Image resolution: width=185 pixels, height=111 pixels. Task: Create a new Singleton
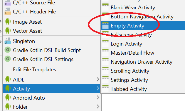coord(52,41)
